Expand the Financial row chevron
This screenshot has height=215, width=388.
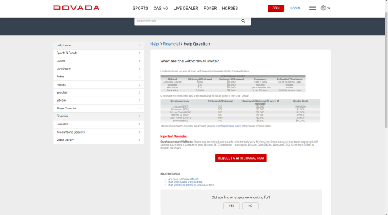[x=140, y=116]
